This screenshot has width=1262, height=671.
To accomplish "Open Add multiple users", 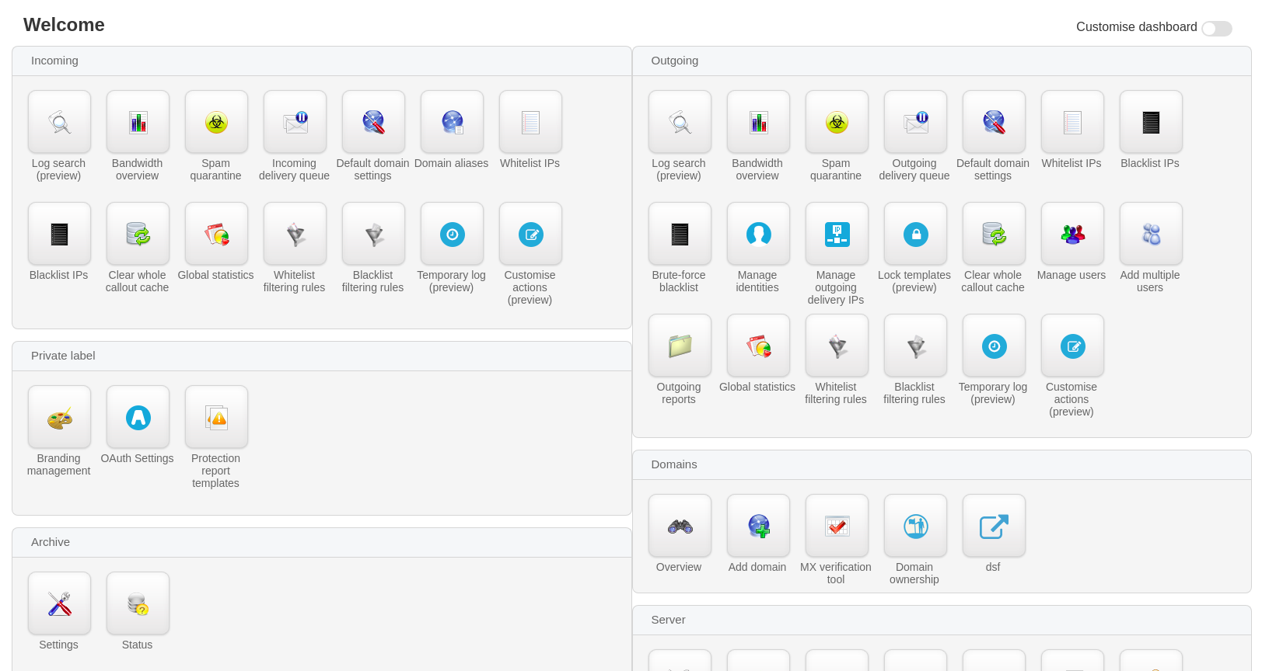I will tap(1151, 234).
